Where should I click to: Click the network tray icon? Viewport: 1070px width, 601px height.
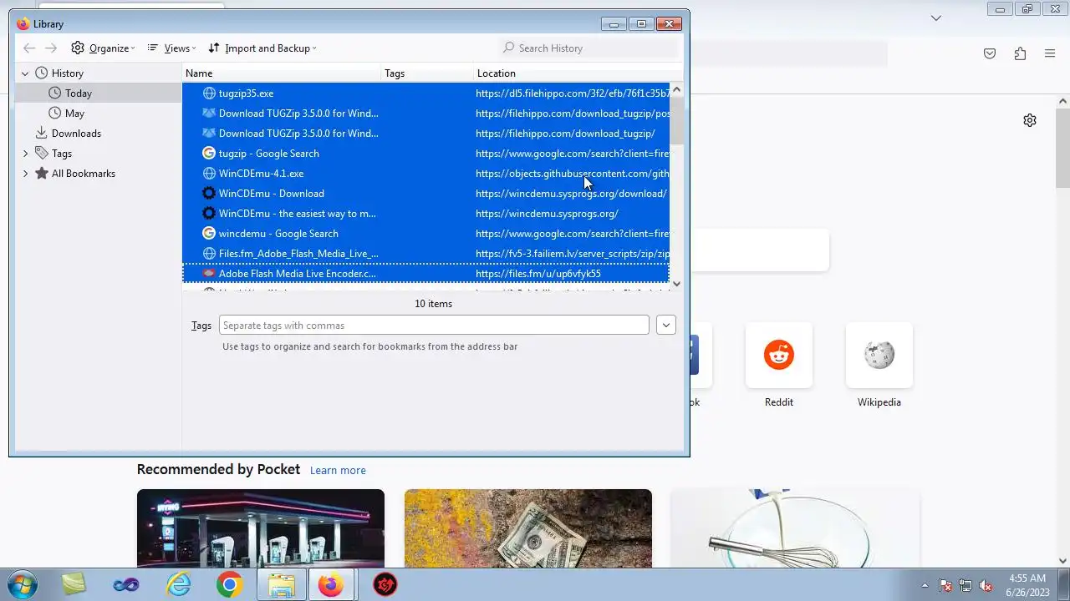966,586
